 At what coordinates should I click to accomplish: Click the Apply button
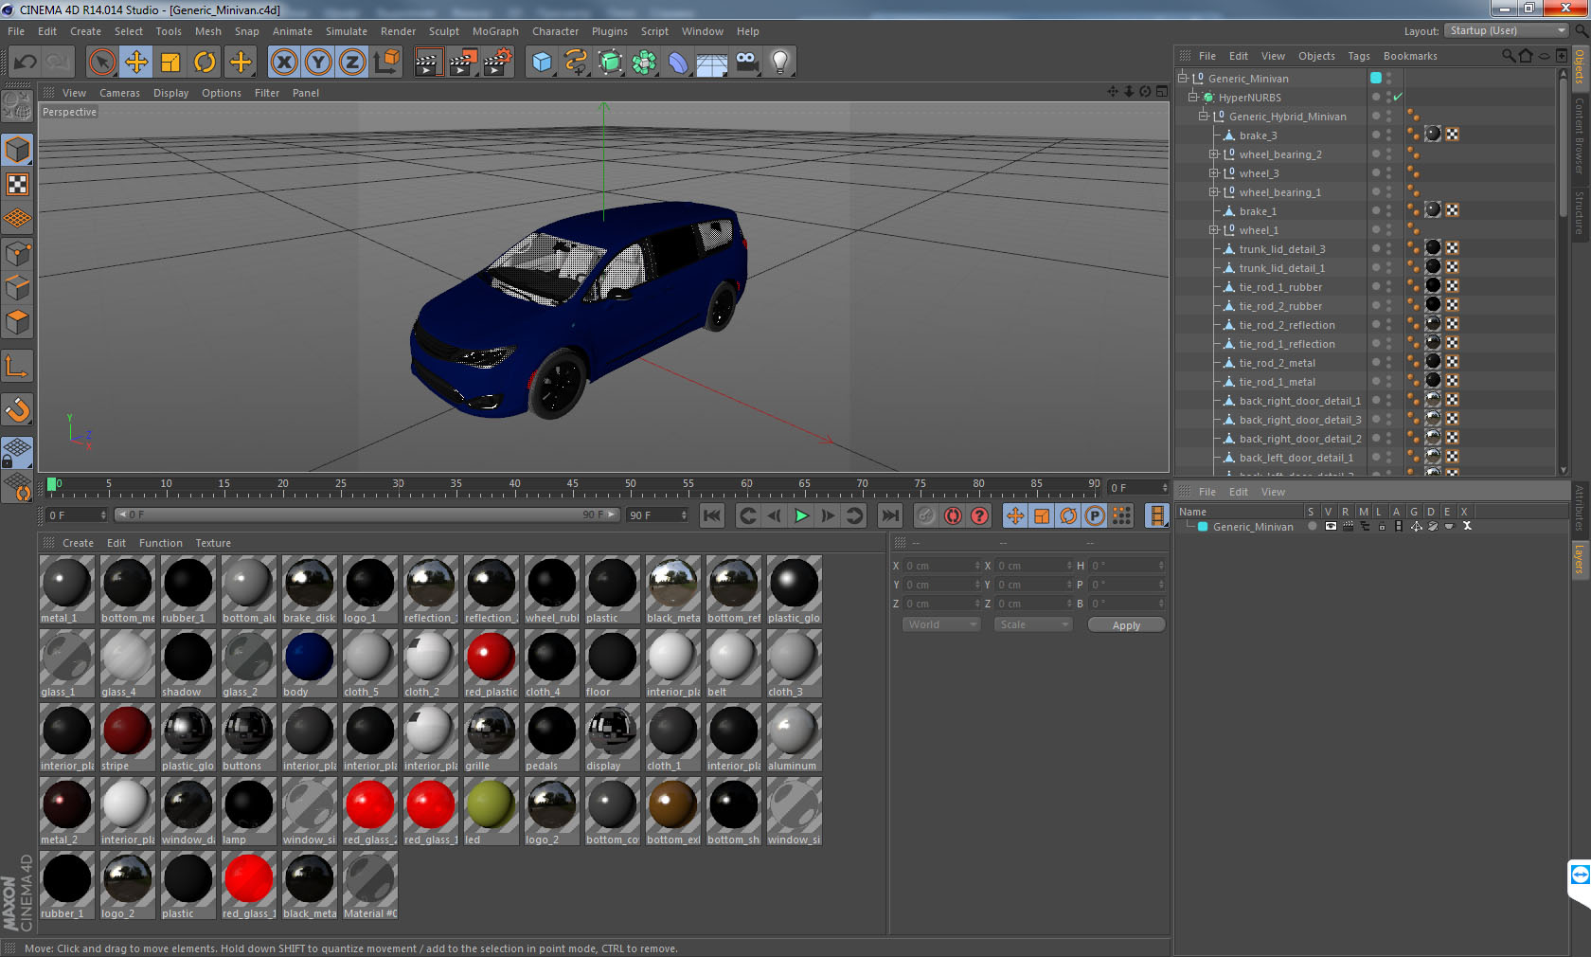(1126, 625)
